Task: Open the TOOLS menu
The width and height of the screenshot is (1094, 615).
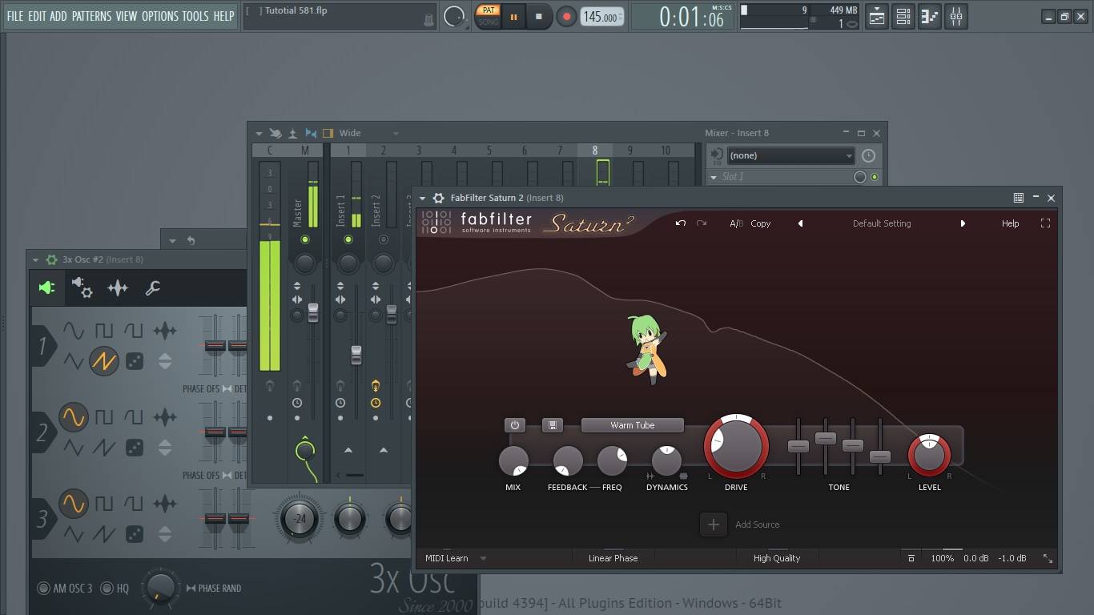Action: [195, 16]
